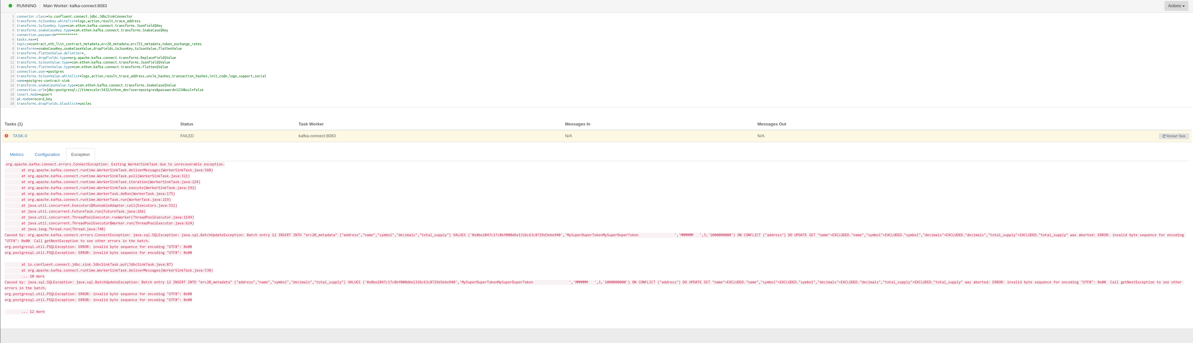Viewport: 1193px width, 343px height.
Task: Click the '... 12 more' stack line
Action: (x=33, y=312)
